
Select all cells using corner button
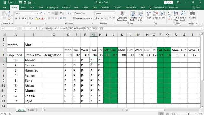[4, 34]
